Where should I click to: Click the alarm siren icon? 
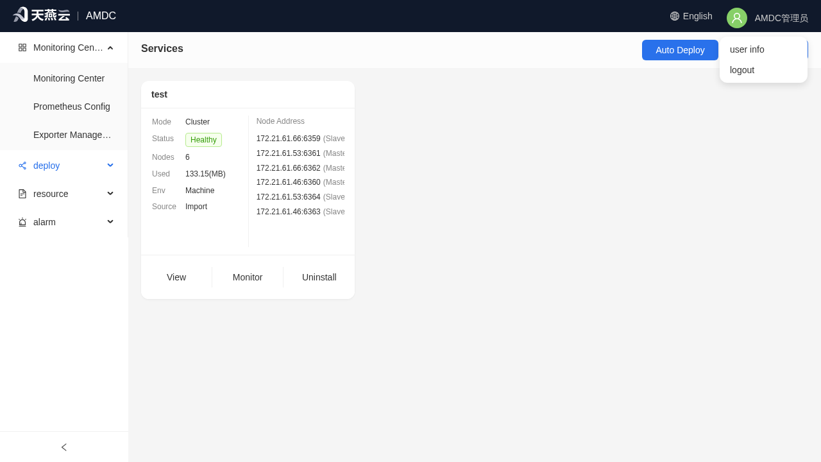pos(22,222)
